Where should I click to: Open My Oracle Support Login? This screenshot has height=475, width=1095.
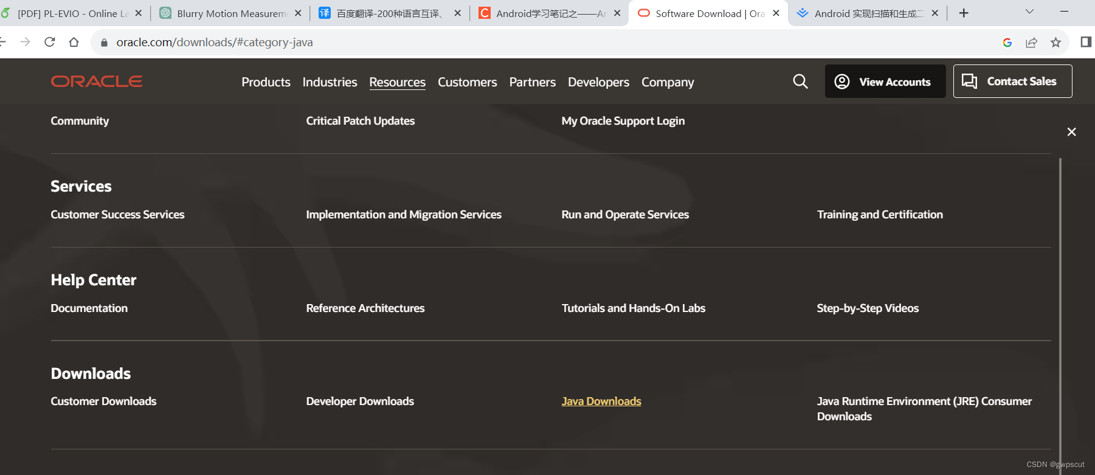(623, 121)
